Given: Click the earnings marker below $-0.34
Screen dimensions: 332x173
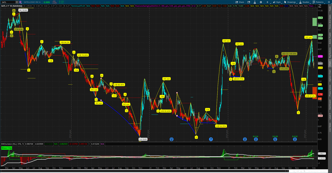Looking at the screenshot, I should [x=256, y=139].
